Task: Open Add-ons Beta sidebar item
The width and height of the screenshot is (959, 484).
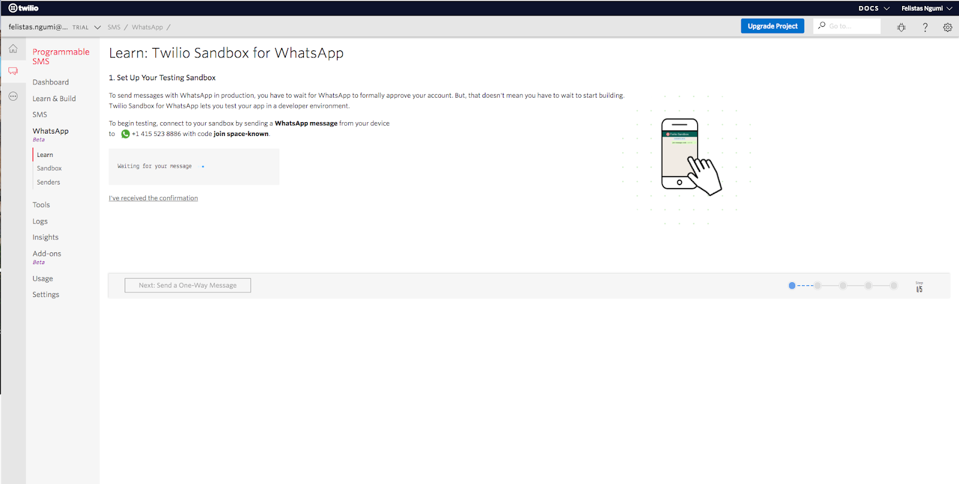Action: coord(47,257)
